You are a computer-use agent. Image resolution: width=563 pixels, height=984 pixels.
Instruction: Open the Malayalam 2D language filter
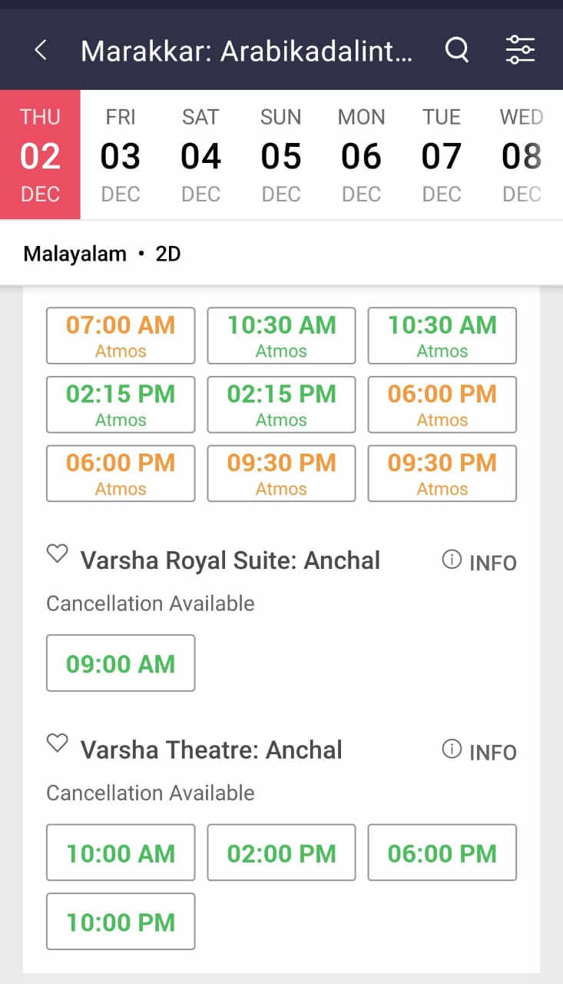point(102,254)
